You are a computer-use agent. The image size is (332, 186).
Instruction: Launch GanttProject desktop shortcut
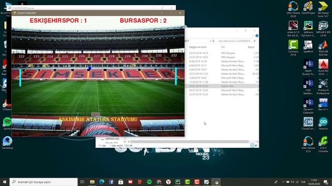308,8
